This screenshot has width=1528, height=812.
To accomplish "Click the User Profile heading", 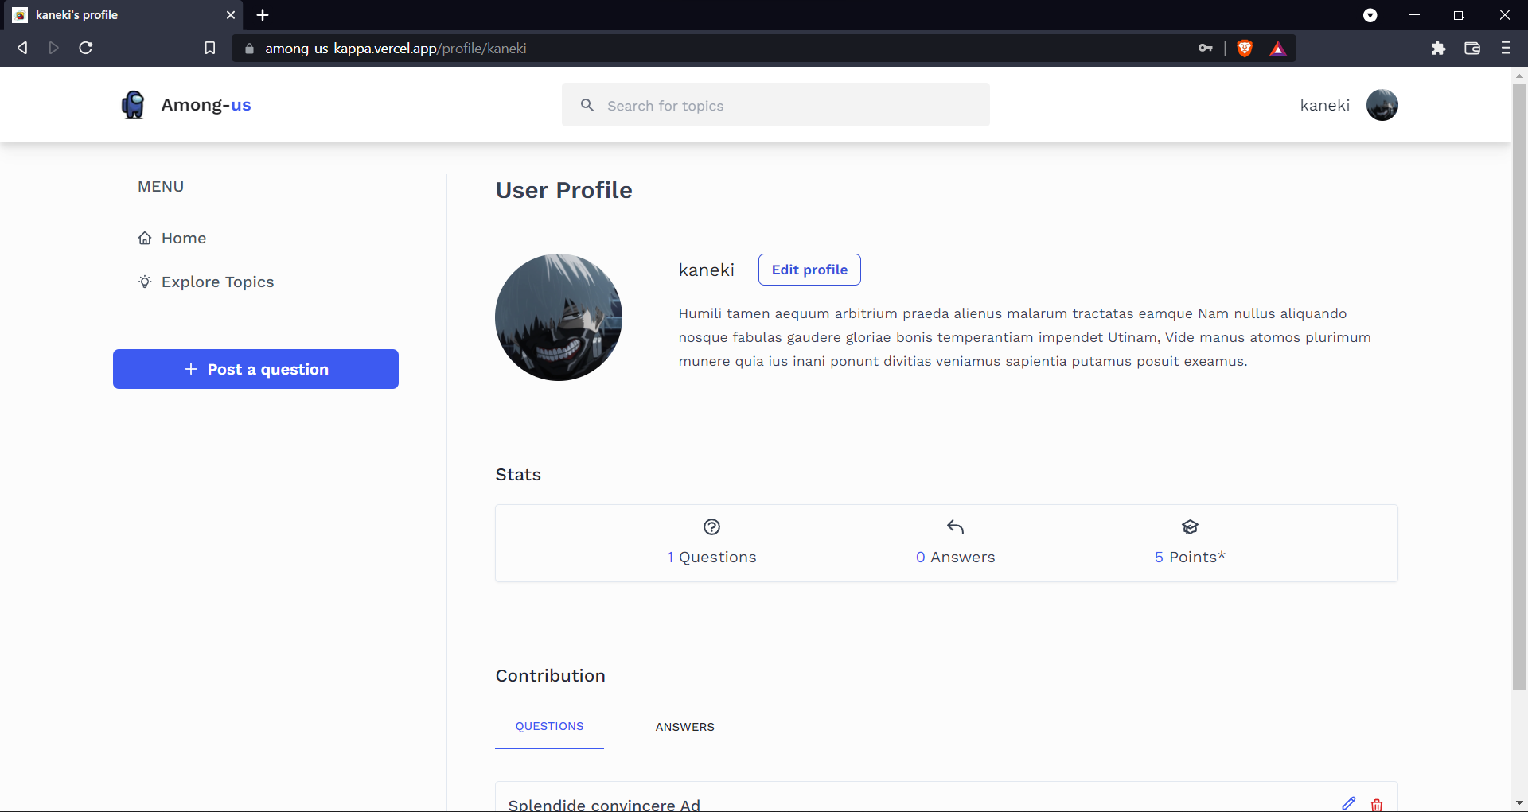I will [x=564, y=190].
